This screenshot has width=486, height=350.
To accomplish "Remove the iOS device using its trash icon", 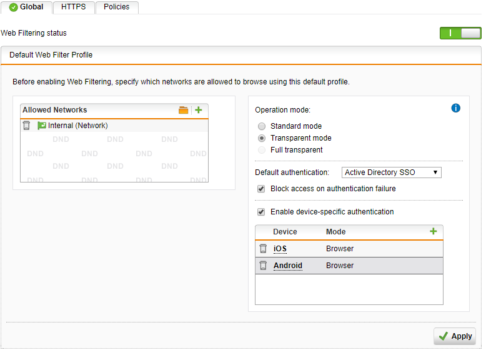I will coord(263,249).
